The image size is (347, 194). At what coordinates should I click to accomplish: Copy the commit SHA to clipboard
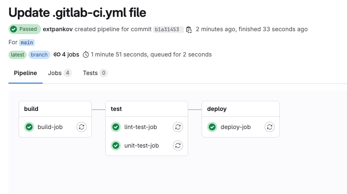pos(189,30)
